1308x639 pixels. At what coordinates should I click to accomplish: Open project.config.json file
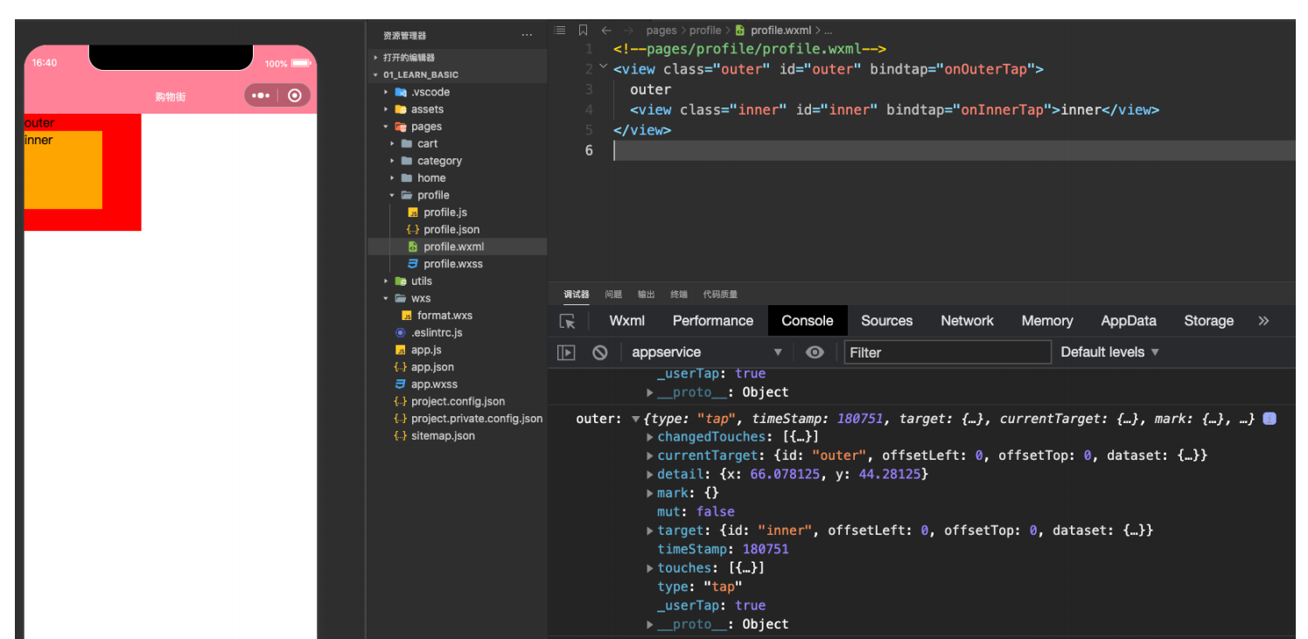coord(458,401)
